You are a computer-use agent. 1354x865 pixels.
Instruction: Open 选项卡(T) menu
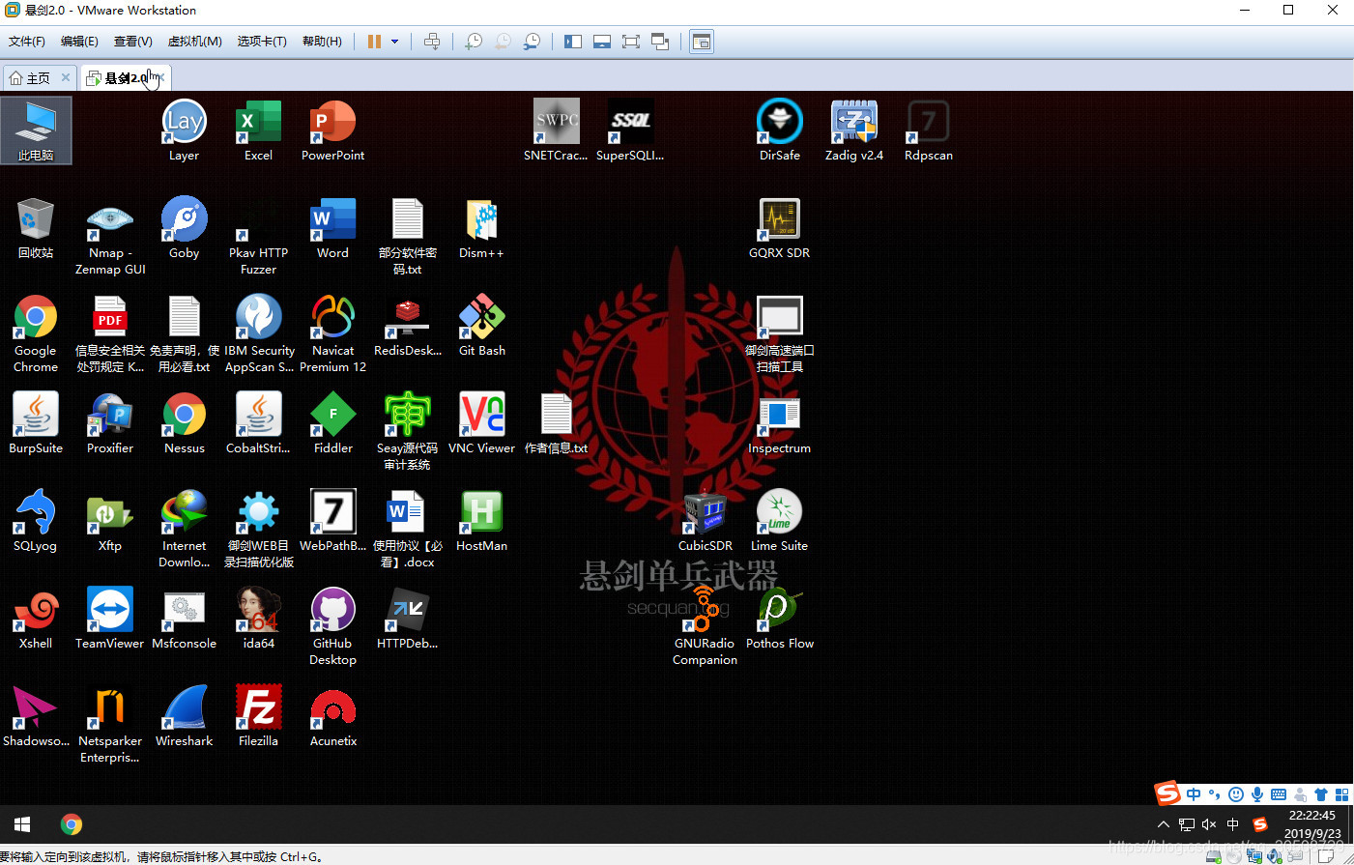point(262,42)
